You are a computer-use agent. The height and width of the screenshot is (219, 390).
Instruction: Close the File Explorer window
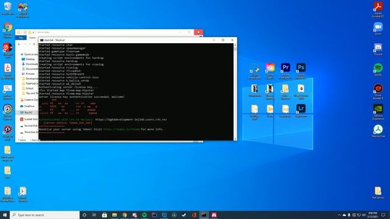pyautogui.click(x=198, y=32)
